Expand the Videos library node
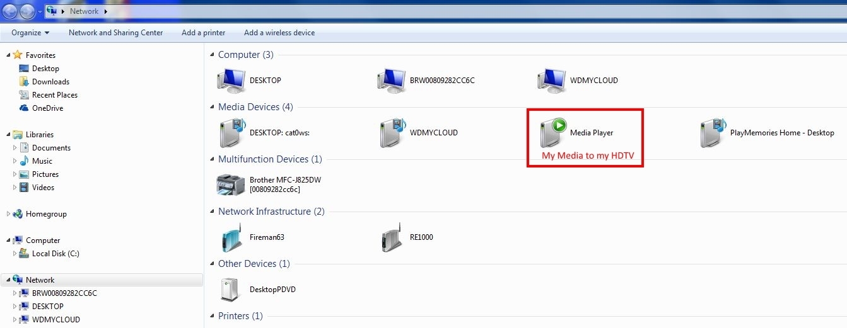The height and width of the screenshot is (328, 847). 15,187
